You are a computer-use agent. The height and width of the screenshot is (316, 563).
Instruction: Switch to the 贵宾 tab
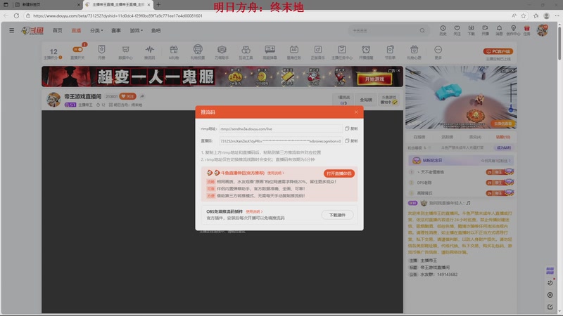(x=475, y=137)
